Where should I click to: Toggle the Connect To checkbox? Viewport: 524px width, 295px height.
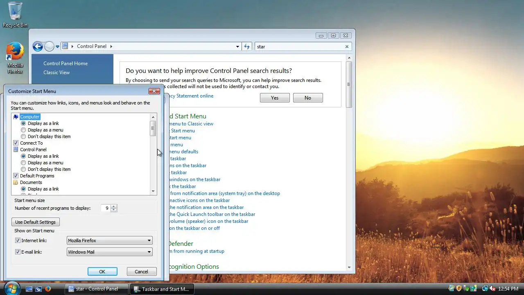16,143
